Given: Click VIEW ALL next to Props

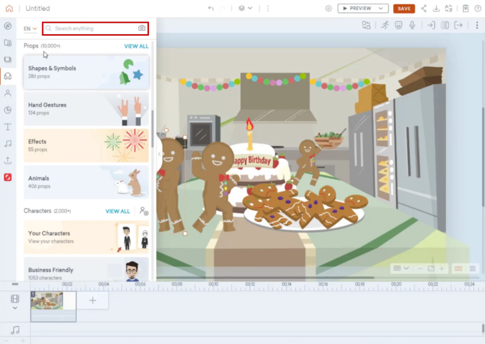Looking at the screenshot, I should 136,46.
